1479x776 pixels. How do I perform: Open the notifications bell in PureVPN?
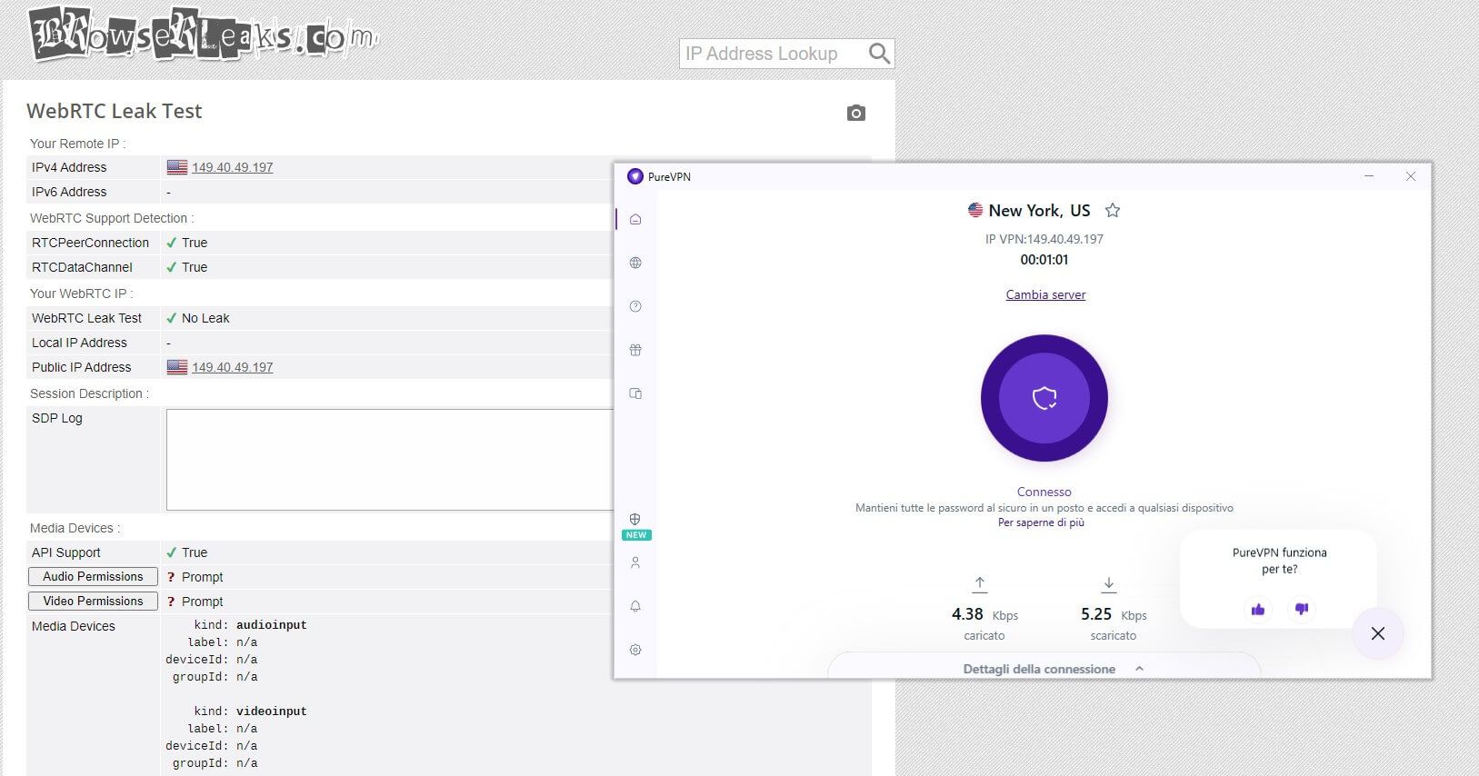point(635,606)
